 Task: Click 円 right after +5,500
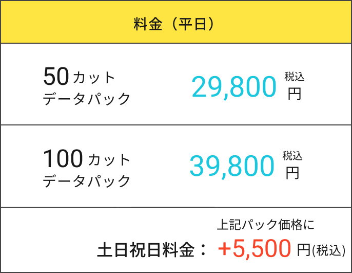(x=304, y=250)
